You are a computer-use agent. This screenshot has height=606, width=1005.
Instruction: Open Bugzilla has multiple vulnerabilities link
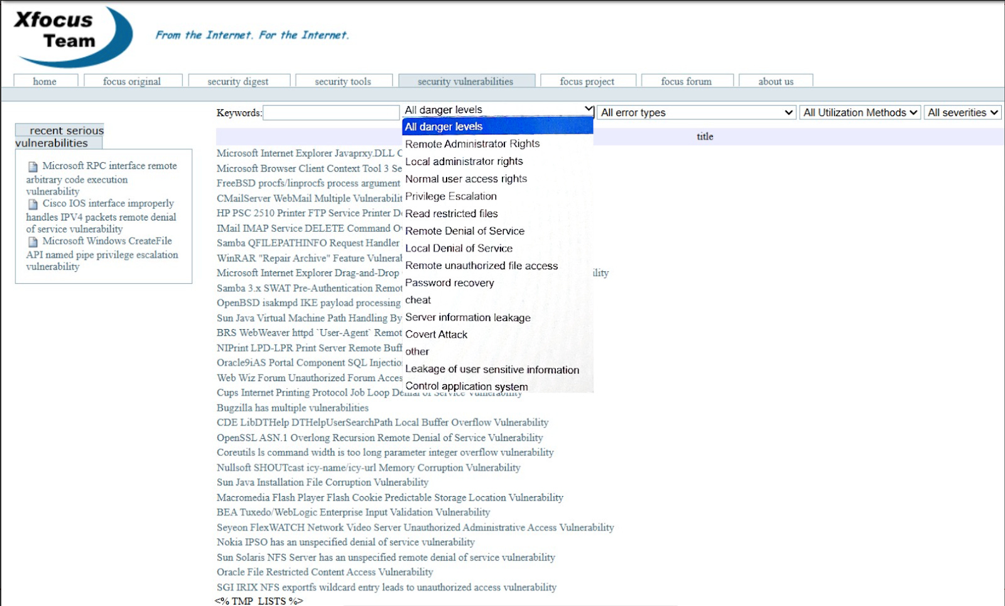click(x=293, y=408)
